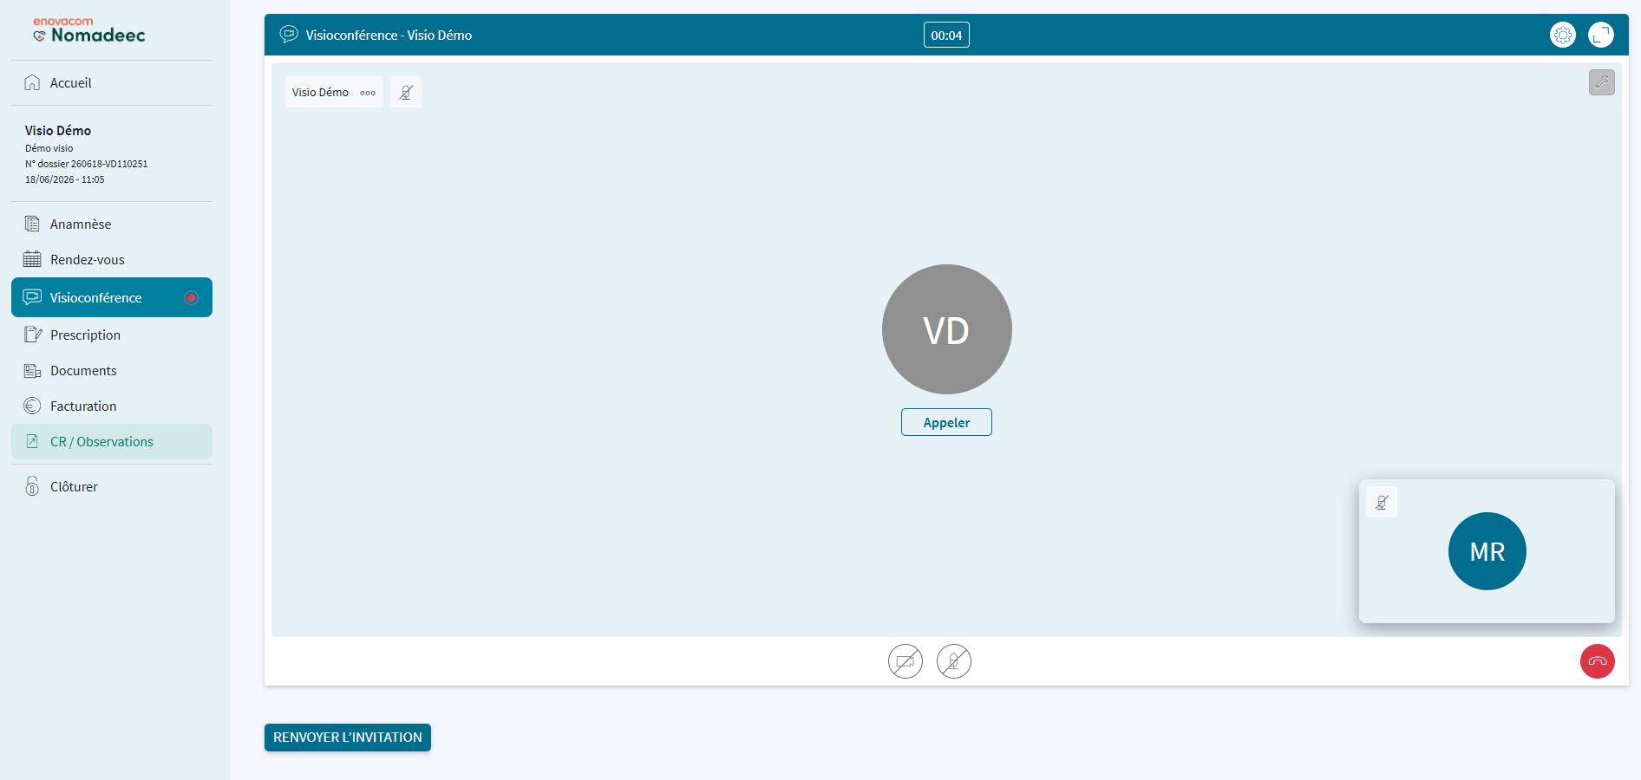Select Visioconférence menu item
The image size is (1641, 780).
click(112, 297)
